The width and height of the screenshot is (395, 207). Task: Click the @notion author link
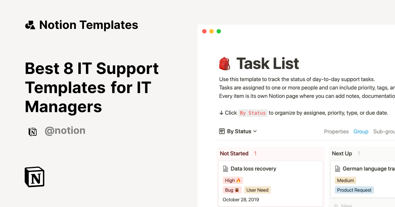(x=65, y=130)
